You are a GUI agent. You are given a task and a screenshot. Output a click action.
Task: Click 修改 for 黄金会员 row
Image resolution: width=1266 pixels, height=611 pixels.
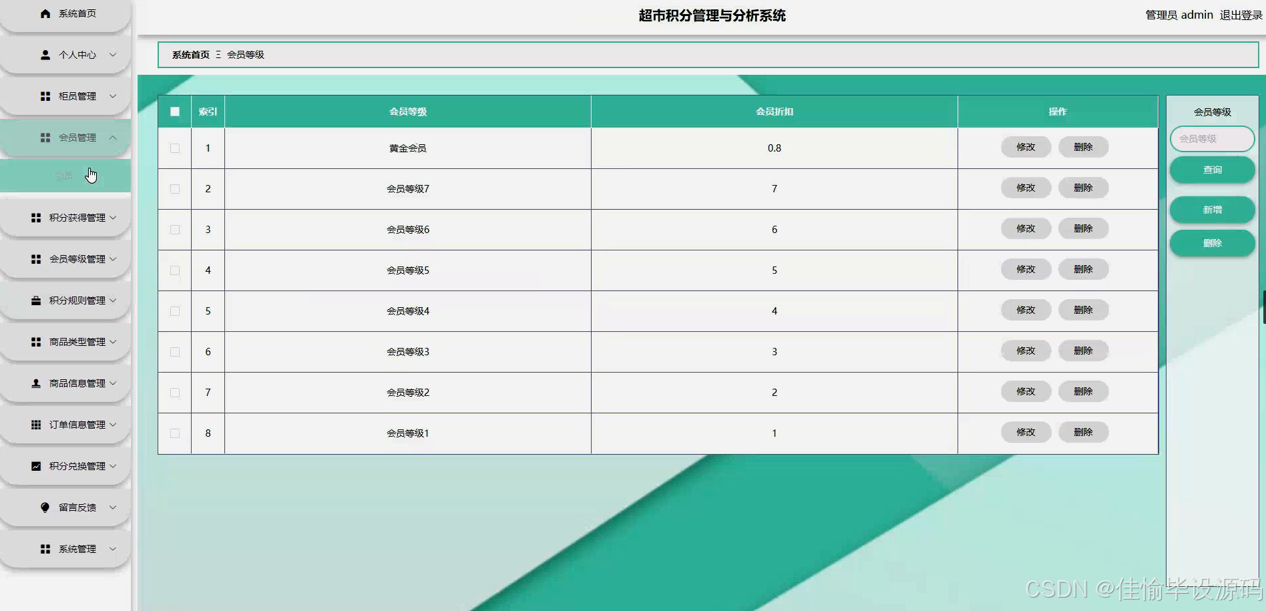click(x=1026, y=147)
